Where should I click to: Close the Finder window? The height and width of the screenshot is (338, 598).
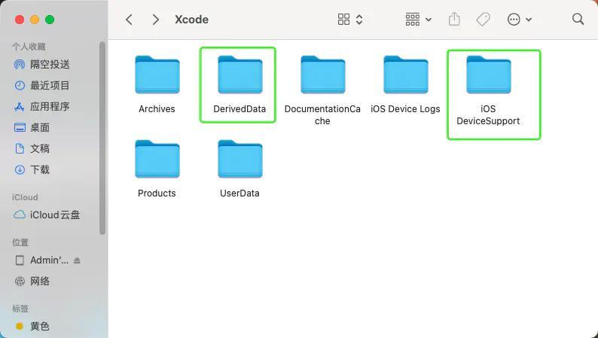[x=20, y=20]
